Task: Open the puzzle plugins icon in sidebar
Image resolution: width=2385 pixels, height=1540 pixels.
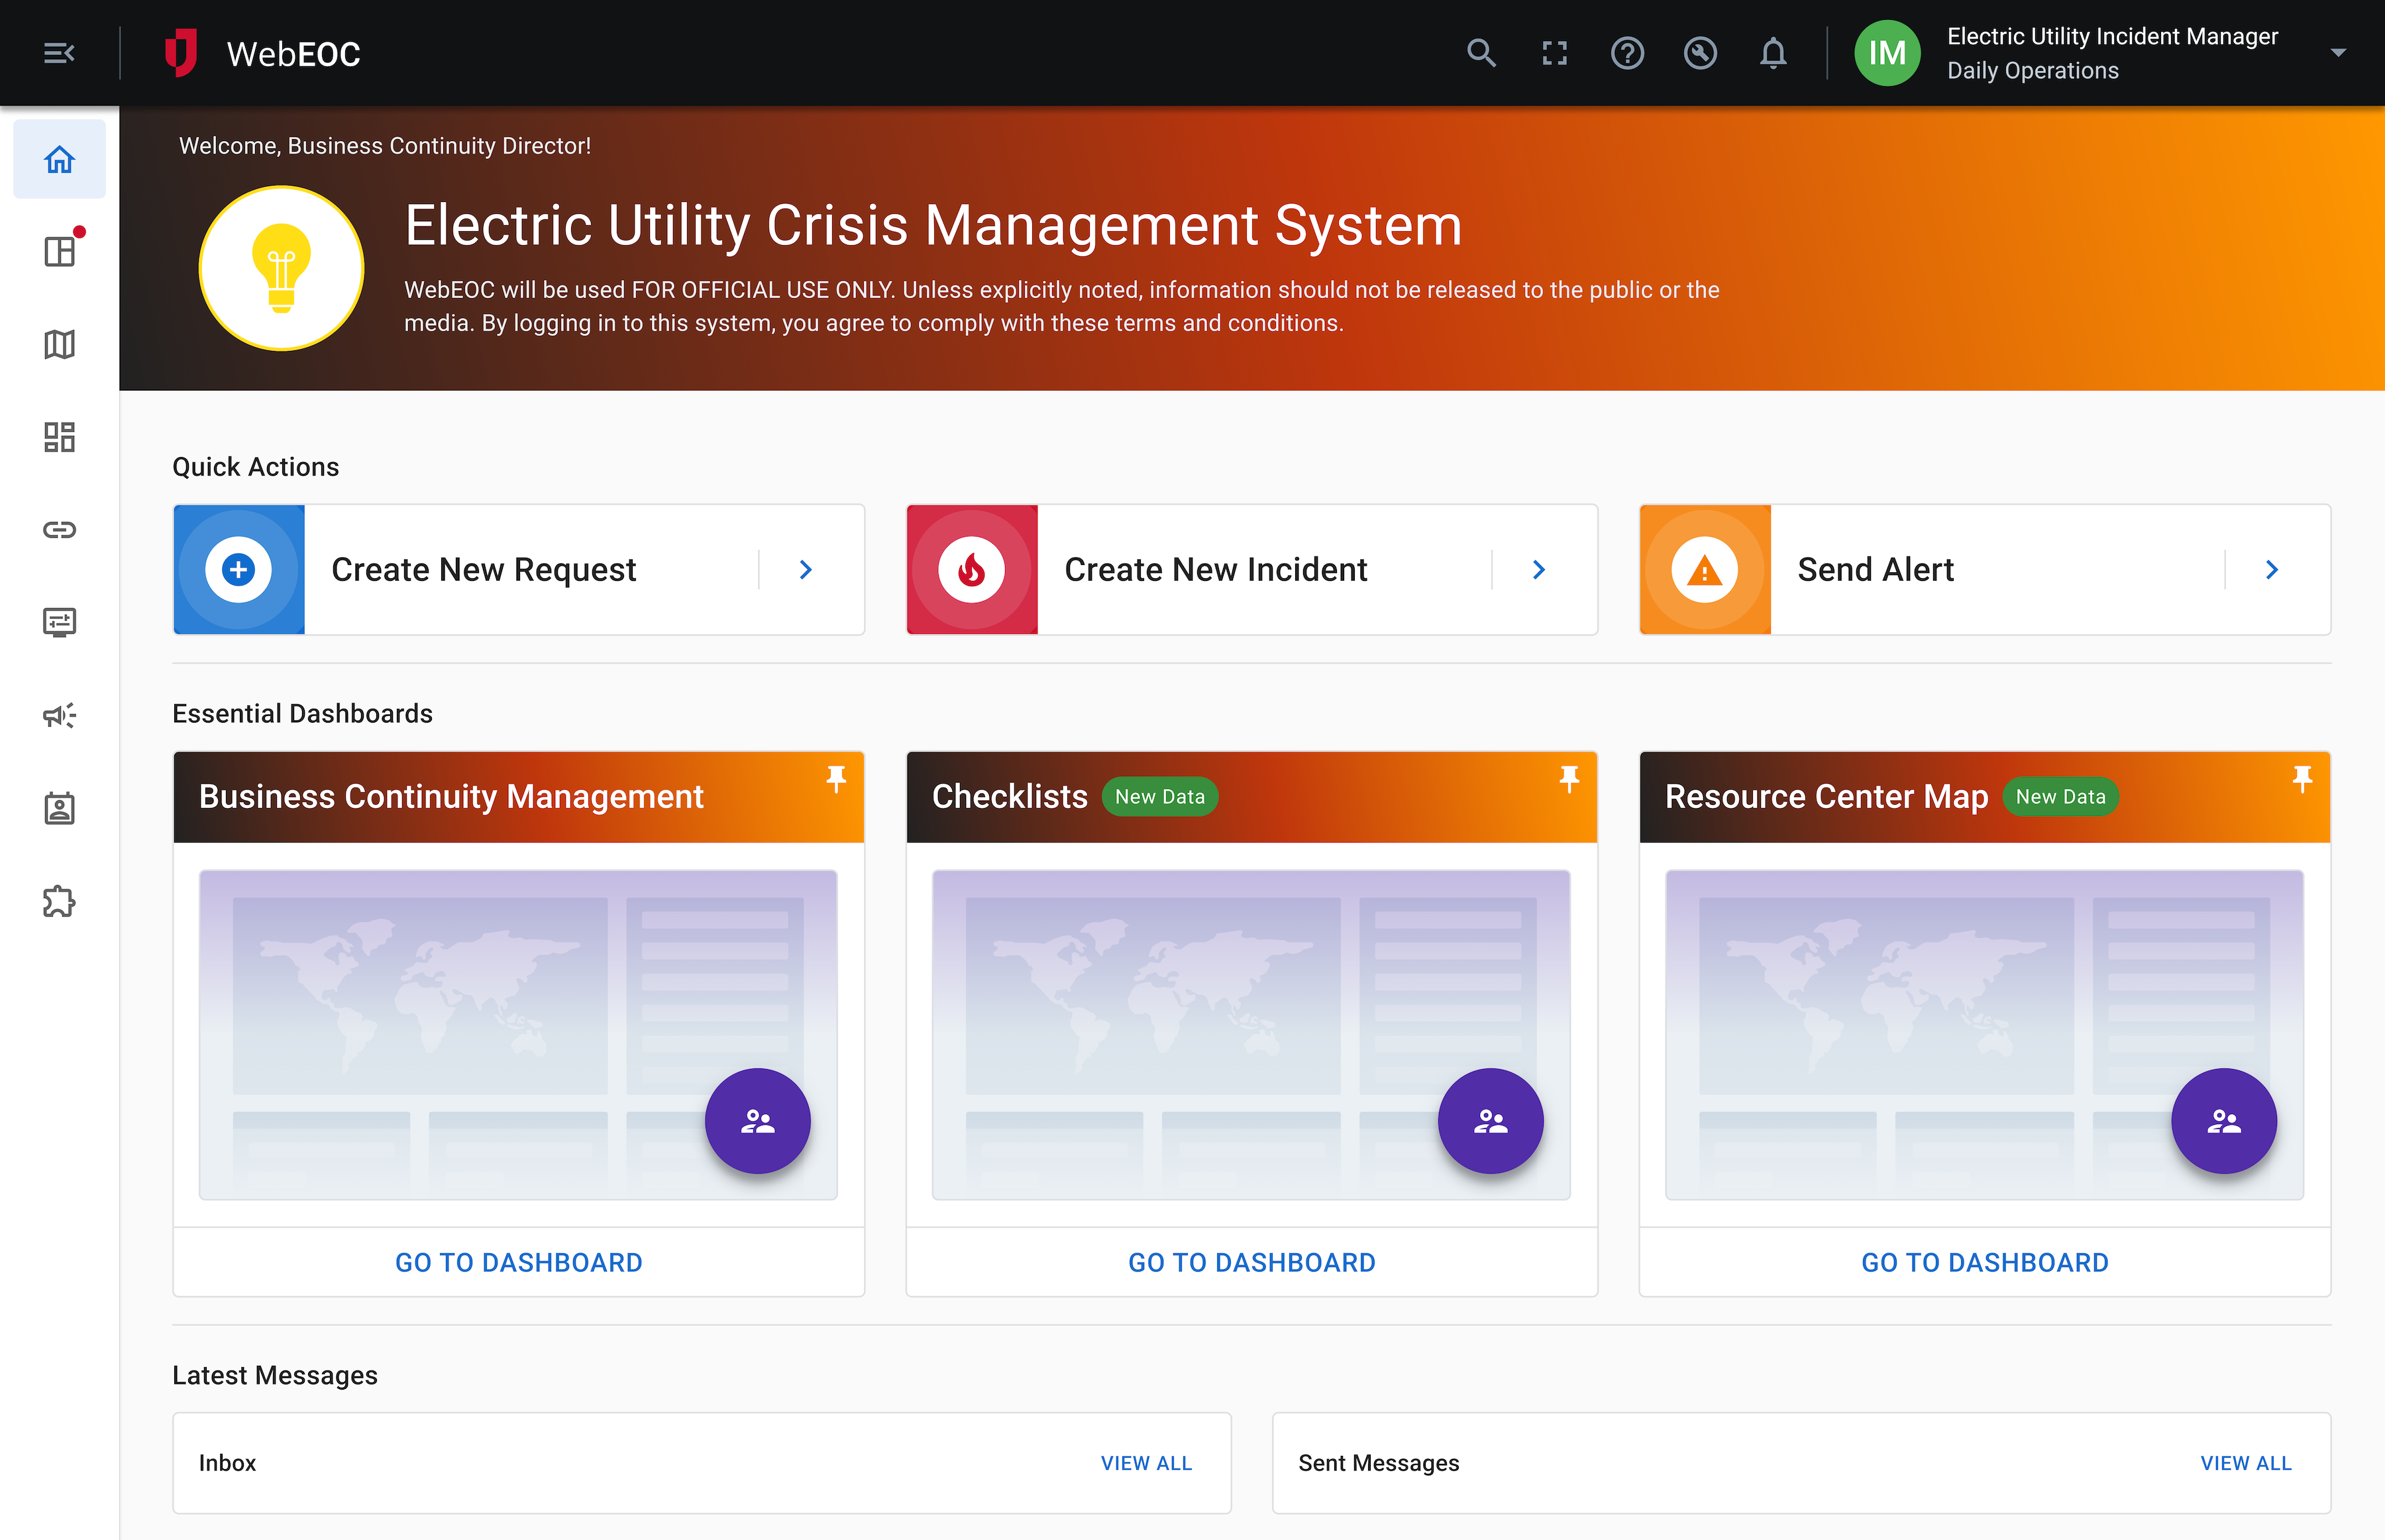Action: pos(59,901)
